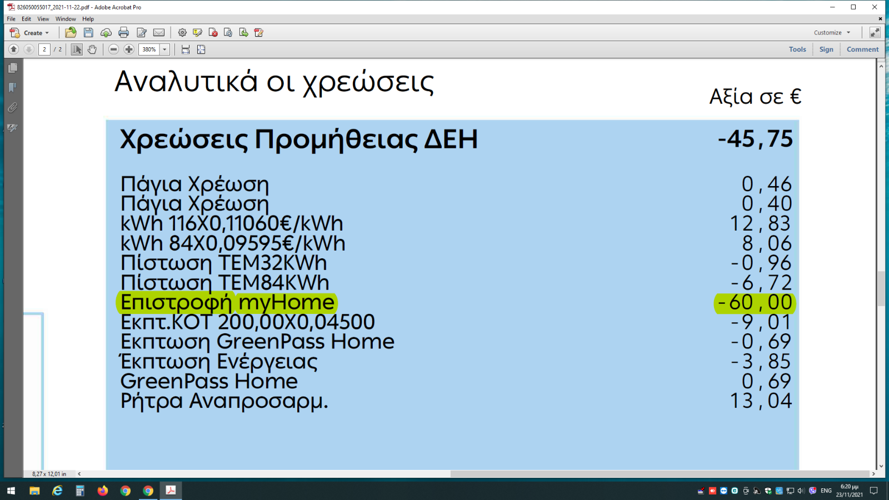
Task: Expand the zoom level dropdown arrow
Action: (164, 49)
